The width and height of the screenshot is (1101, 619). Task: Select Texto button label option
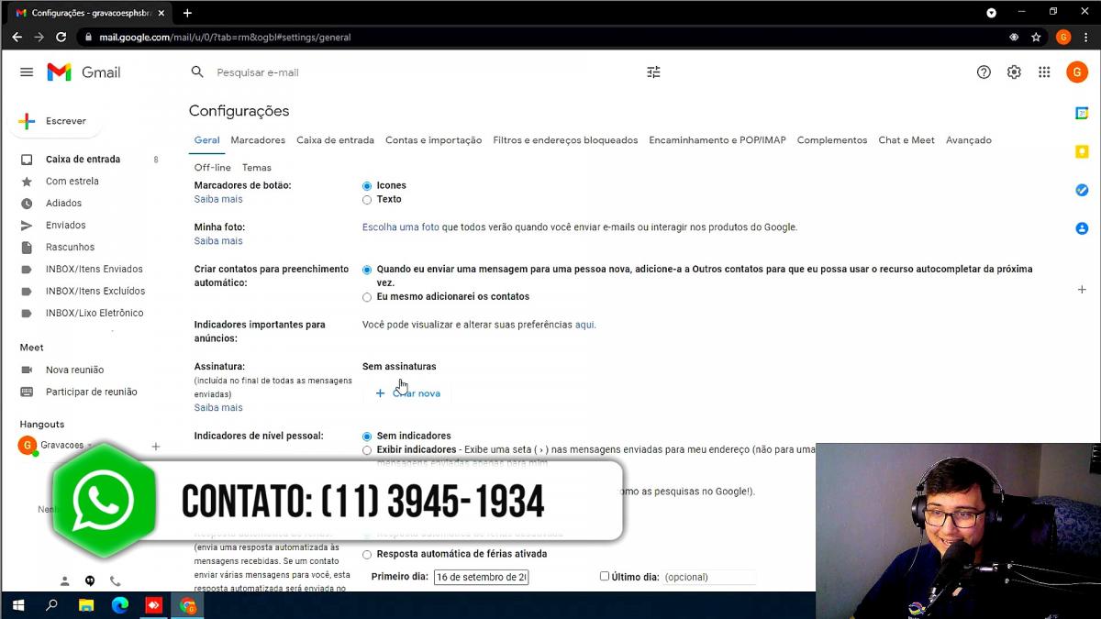367,200
